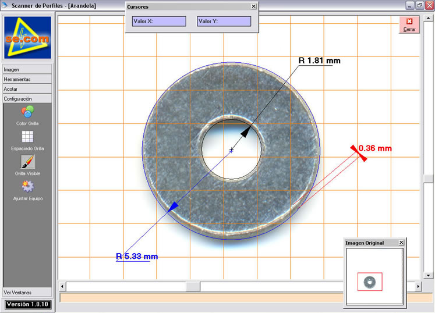Click the se.com logo icon
This screenshot has width=435, height=313.
pyautogui.click(x=27, y=37)
